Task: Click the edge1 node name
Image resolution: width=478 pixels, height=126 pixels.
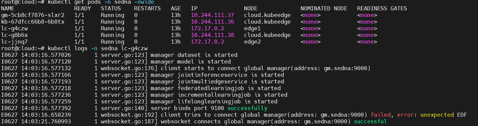Action: coord(252,29)
